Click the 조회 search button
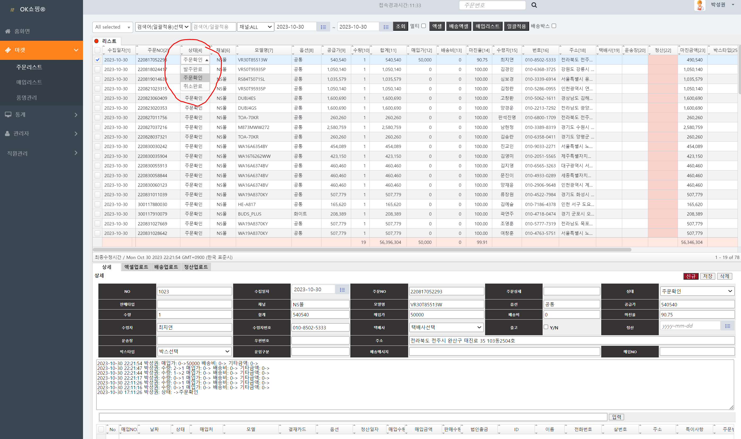The height and width of the screenshot is (439, 741). 400,26
